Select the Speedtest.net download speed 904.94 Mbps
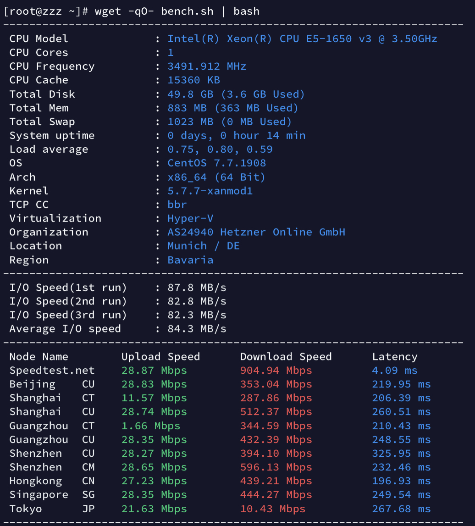The image size is (475, 526). coord(276,371)
